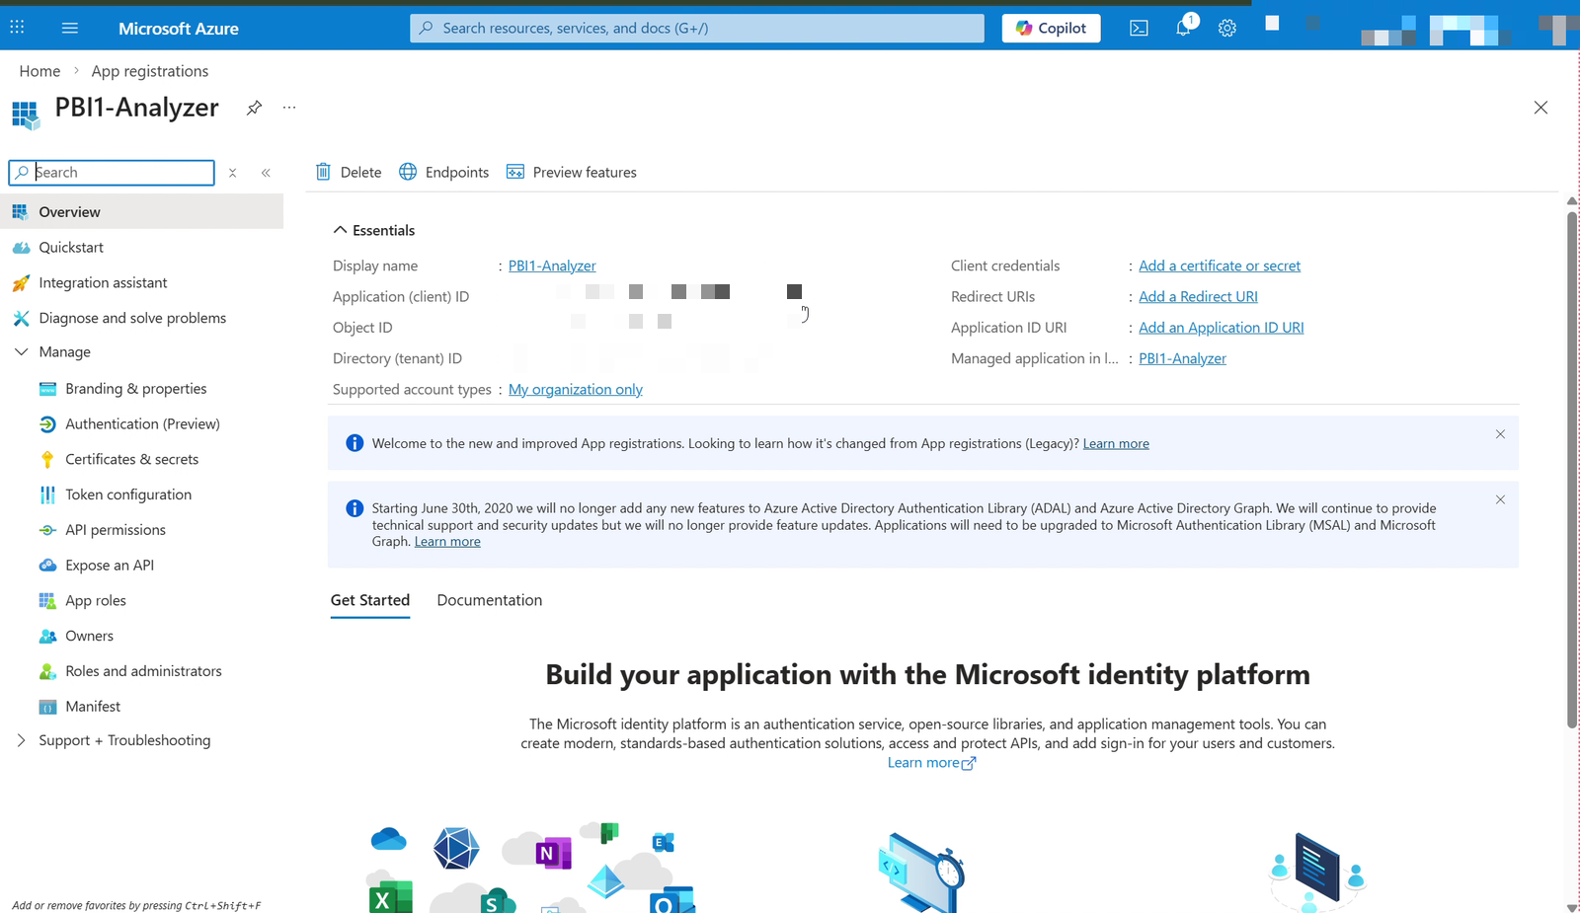Click Add an Application ID URI
The image size is (1580, 913).
tap(1222, 328)
